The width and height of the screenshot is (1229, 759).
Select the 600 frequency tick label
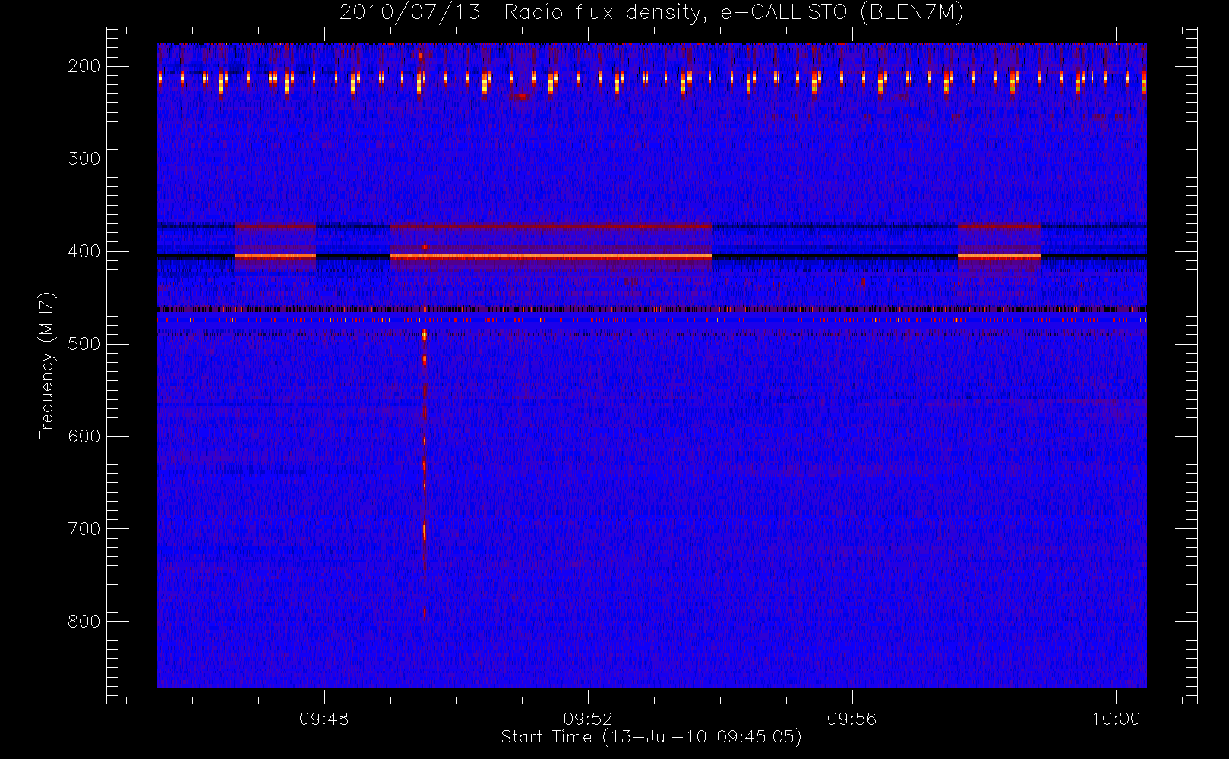click(84, 436)
